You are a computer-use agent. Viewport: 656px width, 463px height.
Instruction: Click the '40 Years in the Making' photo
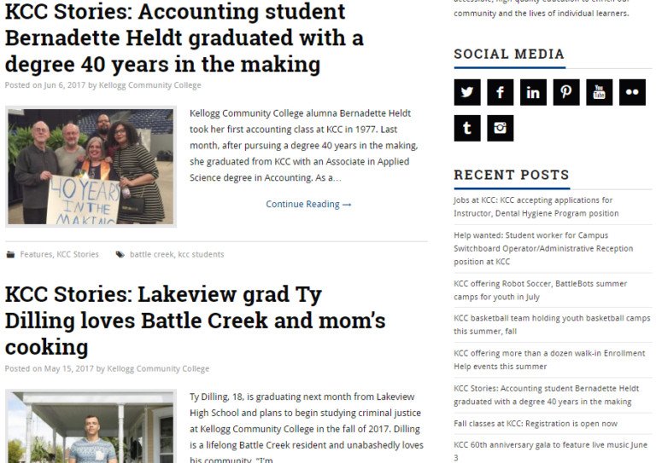[x=91, y=166]
